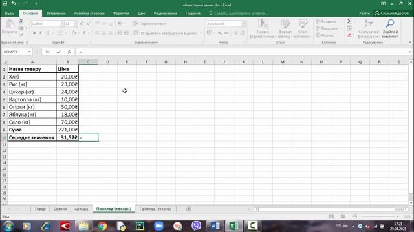Click the Copy icon in clipboard group
The image size is (414, 232).
tap(21, 28)
